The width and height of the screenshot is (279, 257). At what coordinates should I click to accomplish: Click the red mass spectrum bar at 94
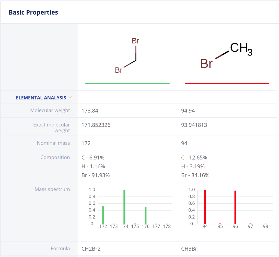pos(205,207)
